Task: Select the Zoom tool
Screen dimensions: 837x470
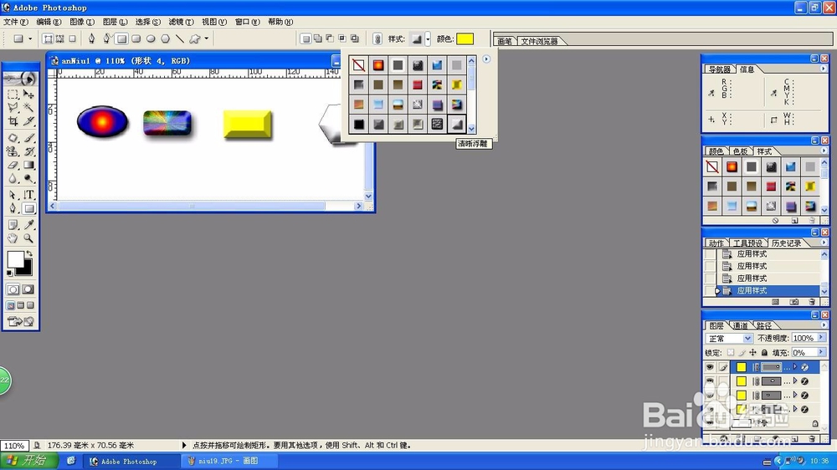Action: click(x=28, y=238)
